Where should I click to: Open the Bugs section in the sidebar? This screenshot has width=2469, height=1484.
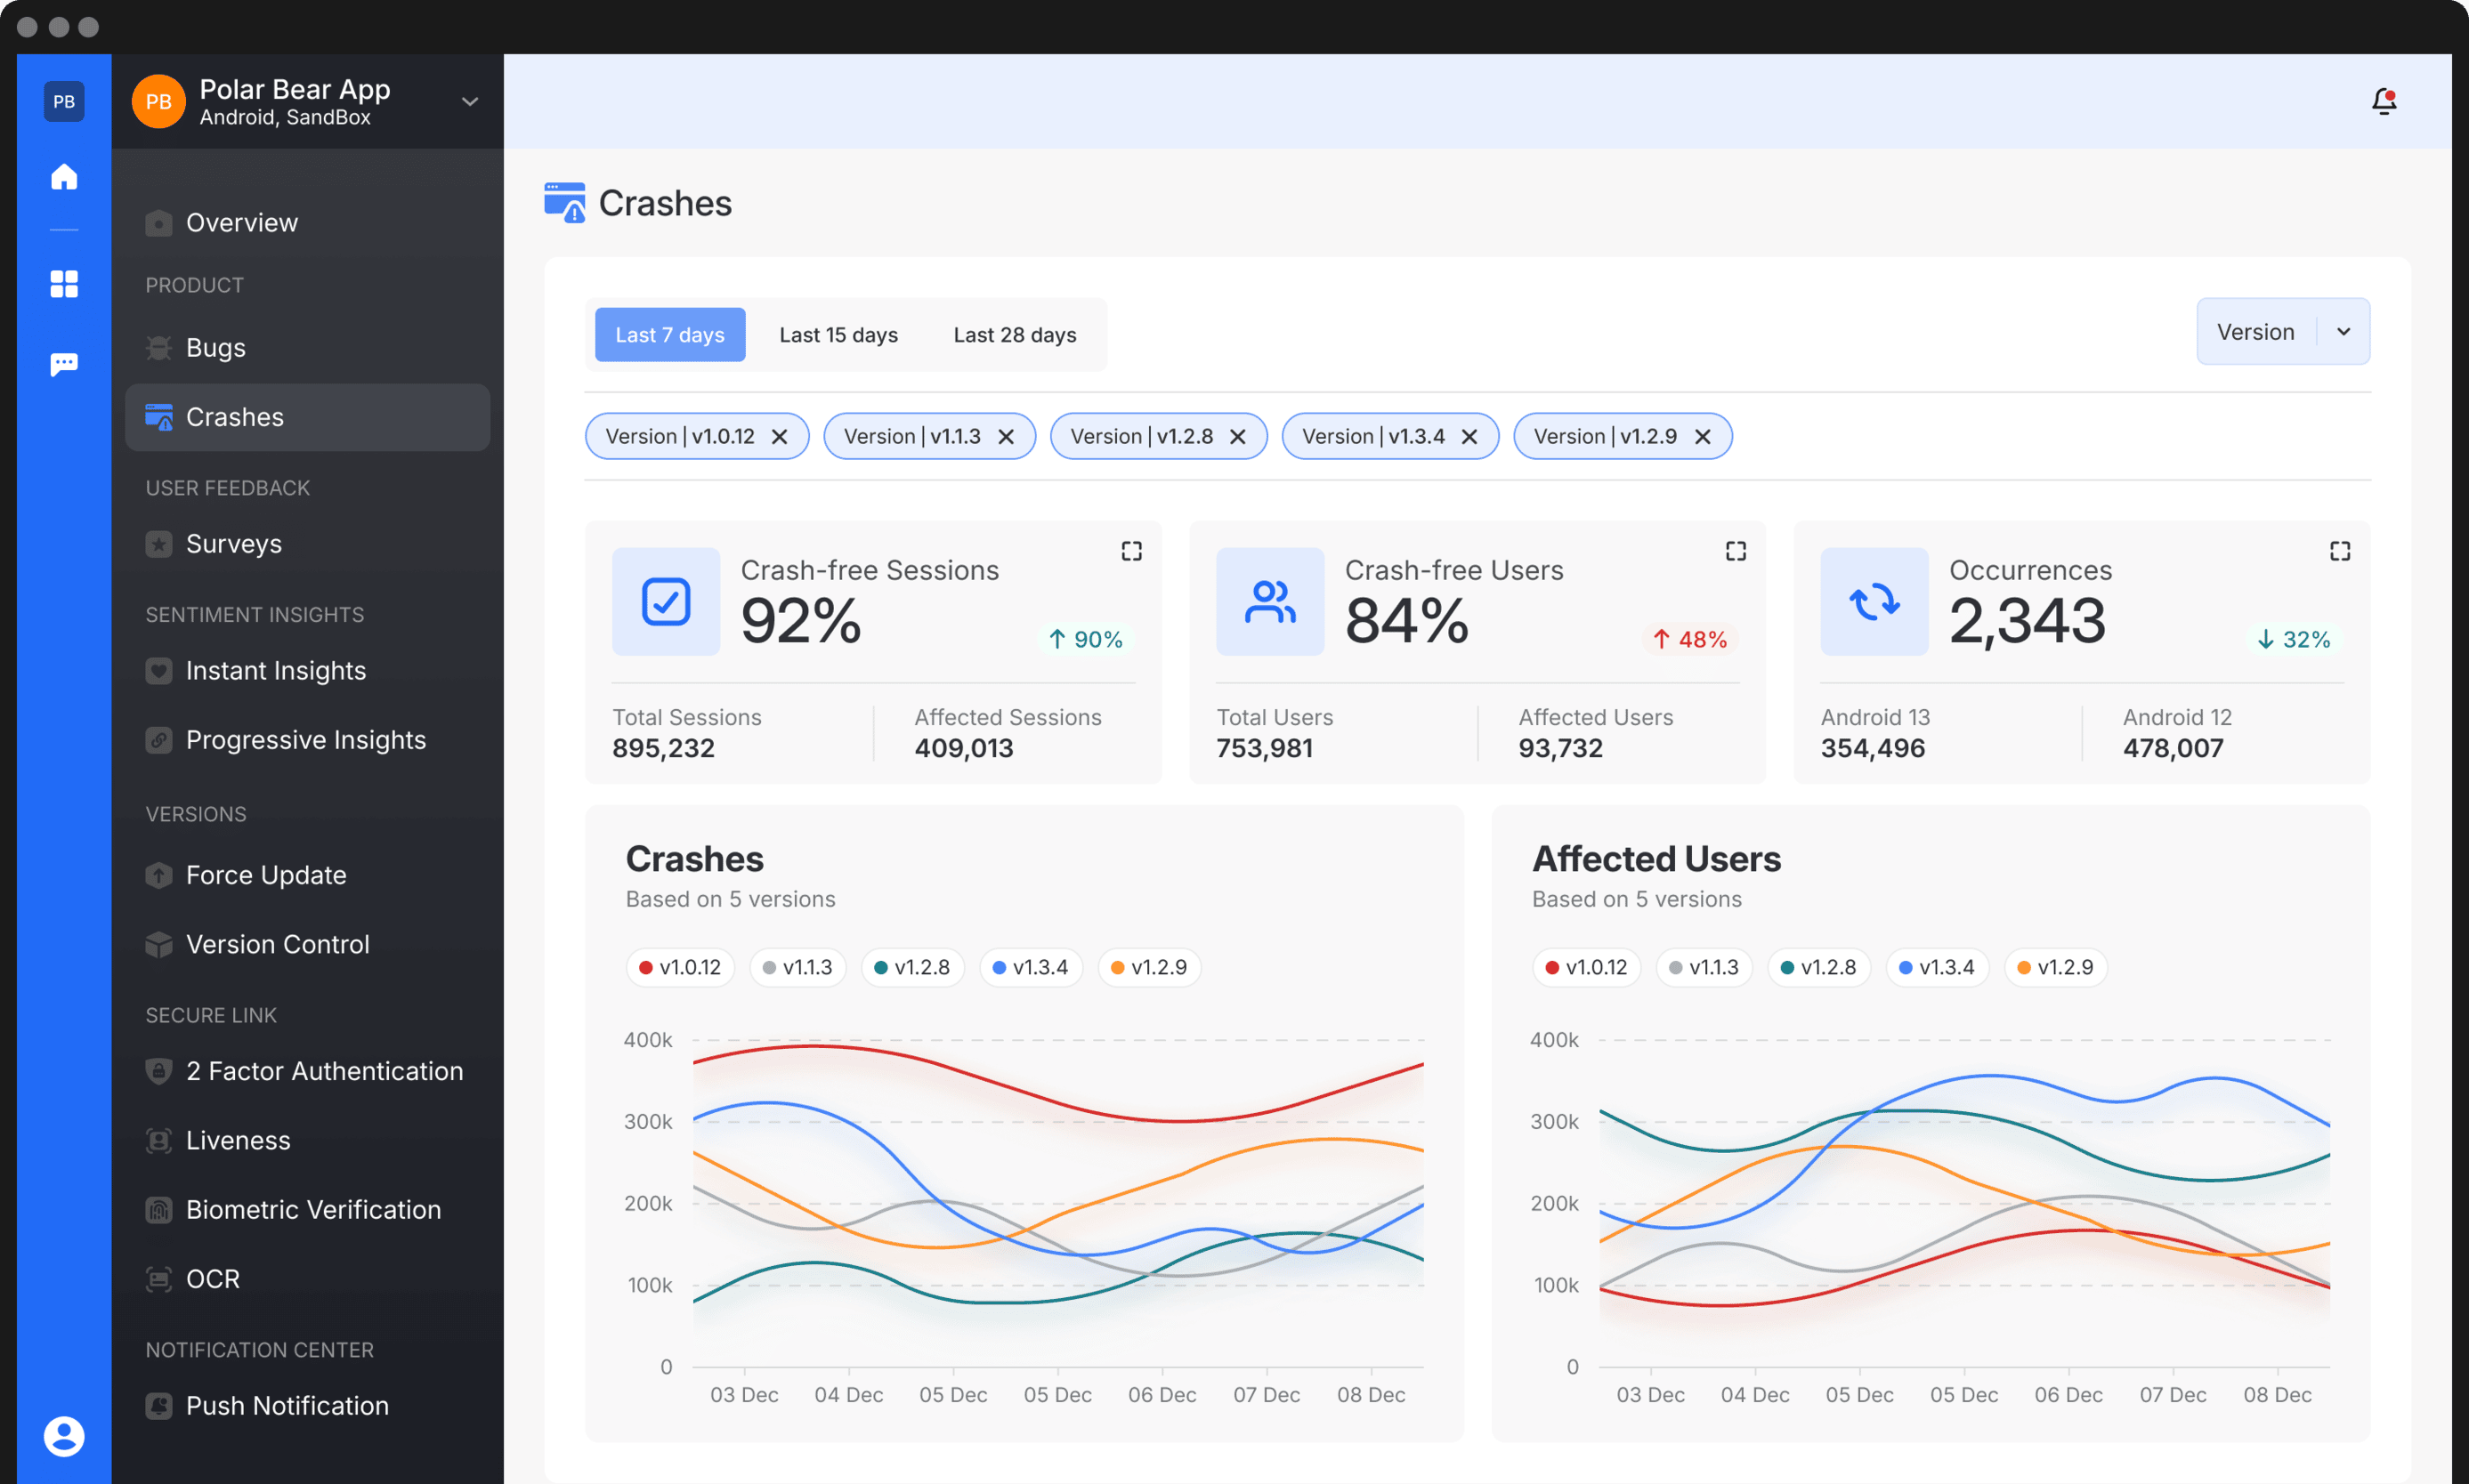click(215, 347)
